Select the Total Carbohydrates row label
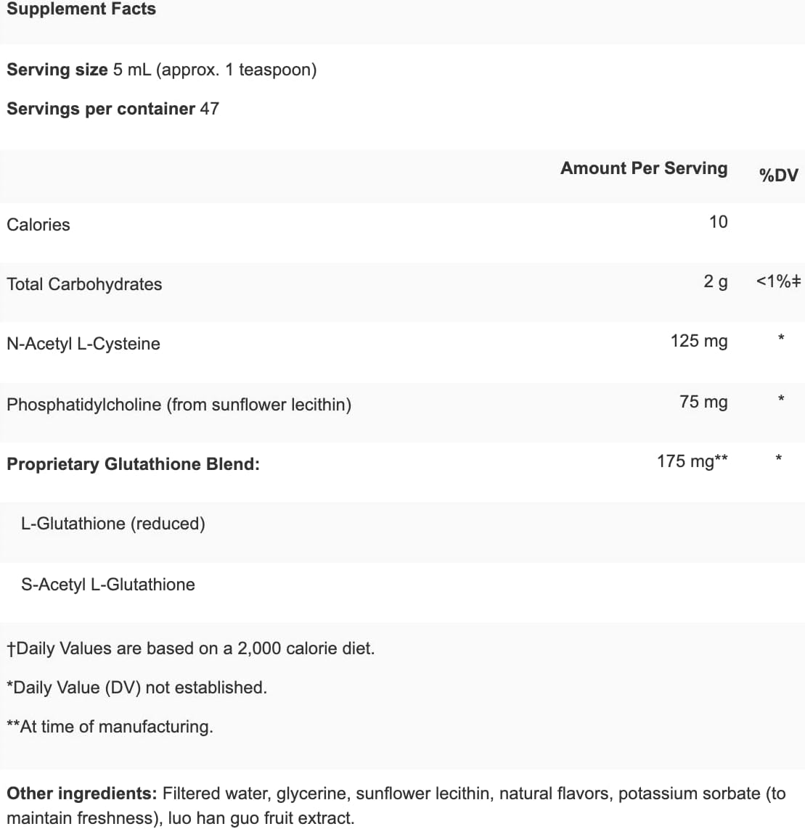The image size is (805, 829). pos(84,284)
